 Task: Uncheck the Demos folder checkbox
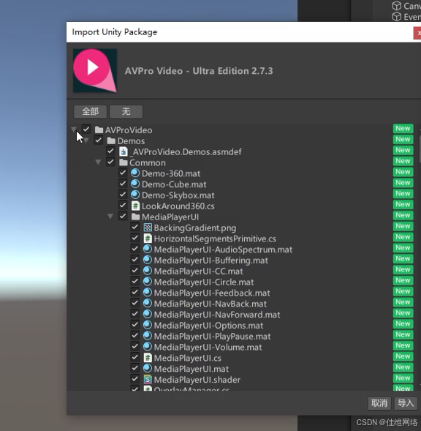99,140
